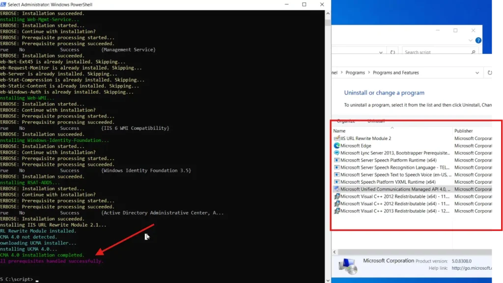Click the PowerShell window vertical scrollbar
The width and height of the screenshot is (503, 283).
point(328,147)
